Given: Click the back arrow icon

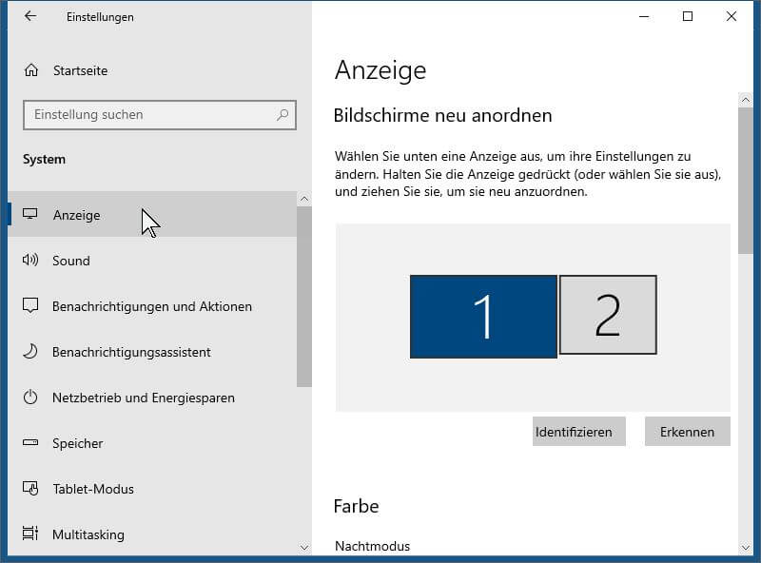Looking at the screenshot, I should pos(30,16).
